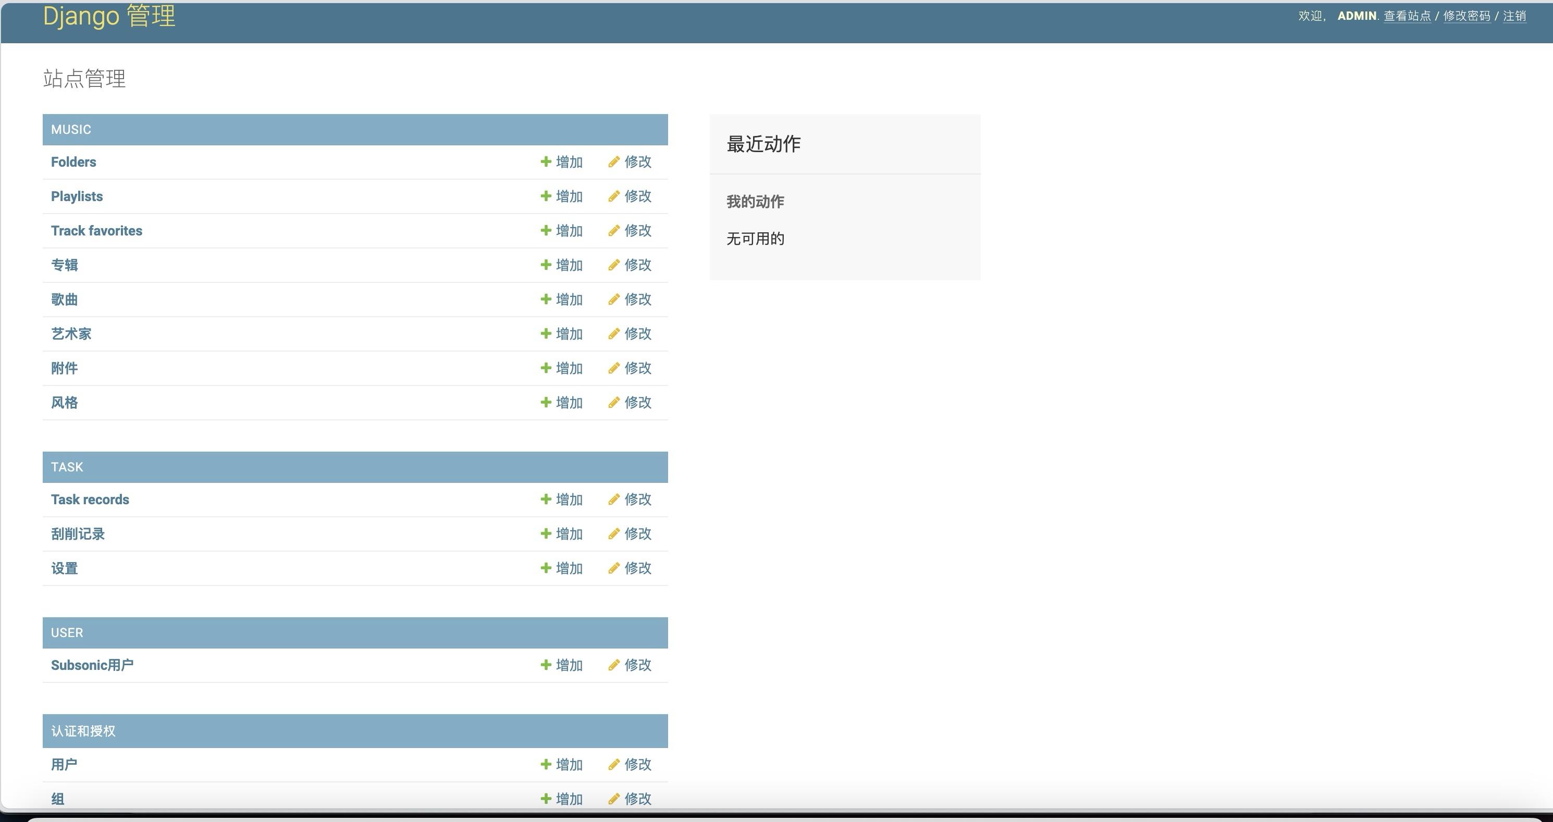Click the plus icon in 附件 row
This screenshot has width=1553, height=822.
[546, 368]
